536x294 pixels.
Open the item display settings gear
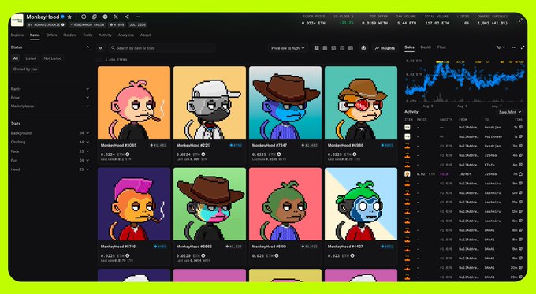coord(363,48)
